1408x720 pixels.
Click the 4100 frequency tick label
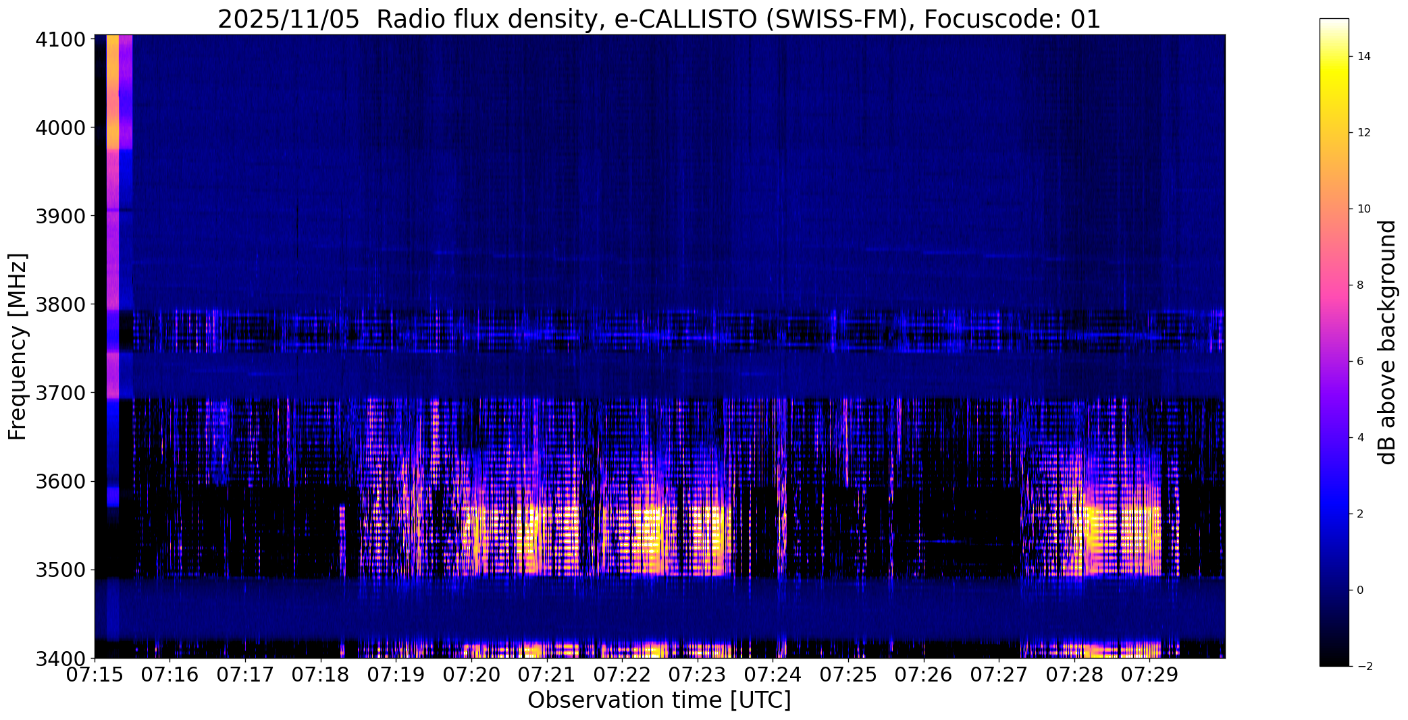pyautogui.click(x=61, y=40)
